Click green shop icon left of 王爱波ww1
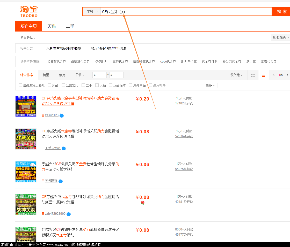Image resolution: width=290 pixels, height=247 pixels. coord(43,148)
